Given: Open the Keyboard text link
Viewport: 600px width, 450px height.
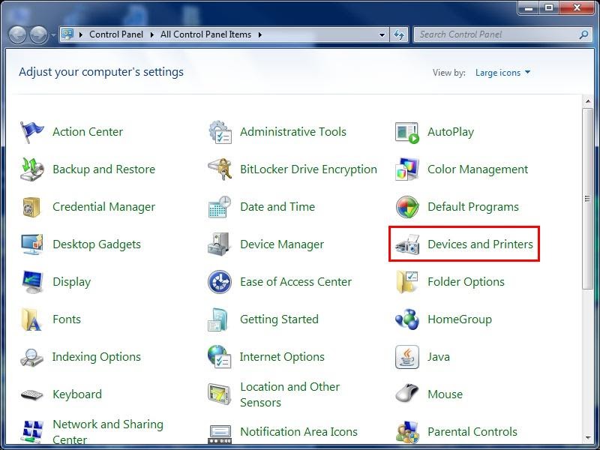Looking at the screenshot, I should click(77, 394).
